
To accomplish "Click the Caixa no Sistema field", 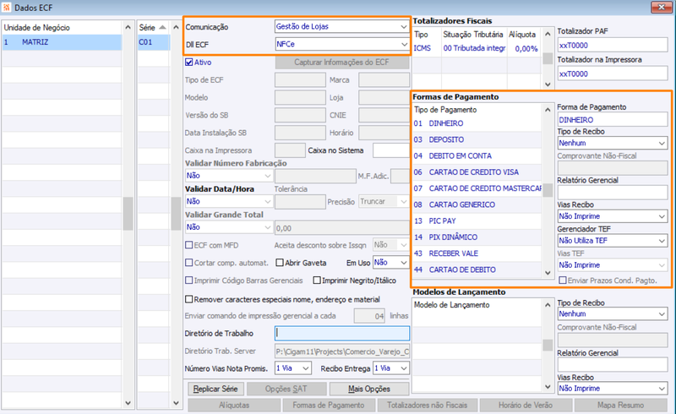I will point(390,150).
